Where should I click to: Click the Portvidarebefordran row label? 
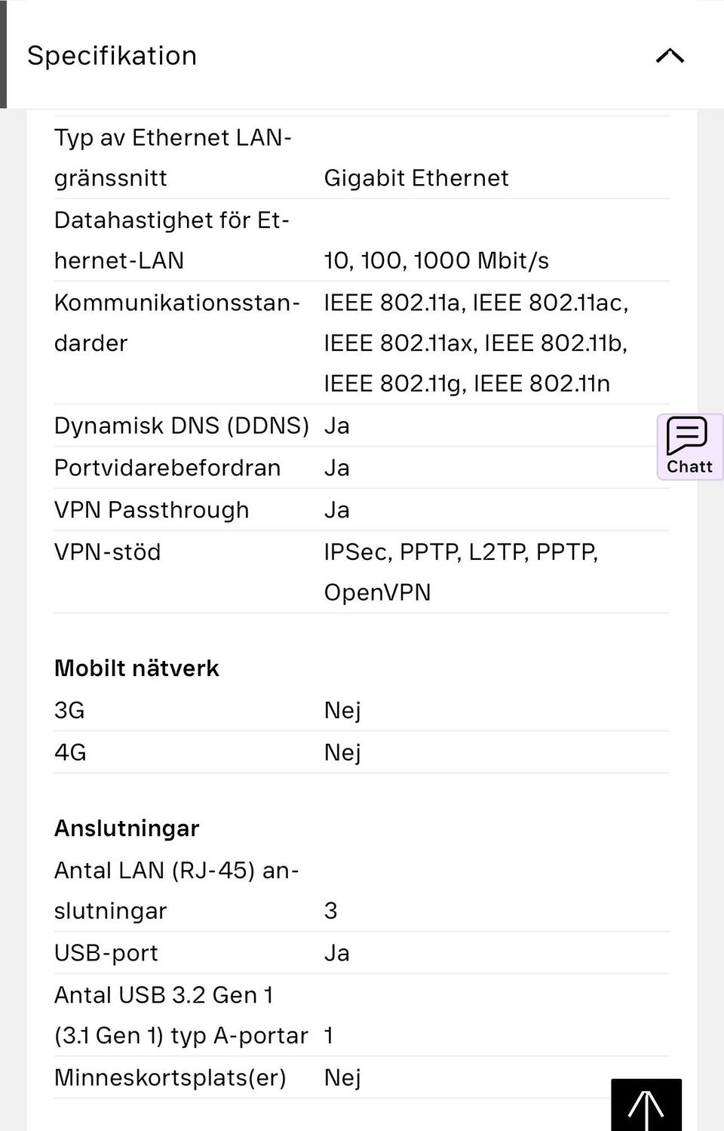pos(167,468)
